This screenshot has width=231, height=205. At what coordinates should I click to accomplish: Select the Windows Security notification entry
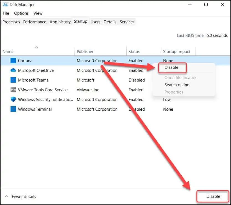coord(45,100)
